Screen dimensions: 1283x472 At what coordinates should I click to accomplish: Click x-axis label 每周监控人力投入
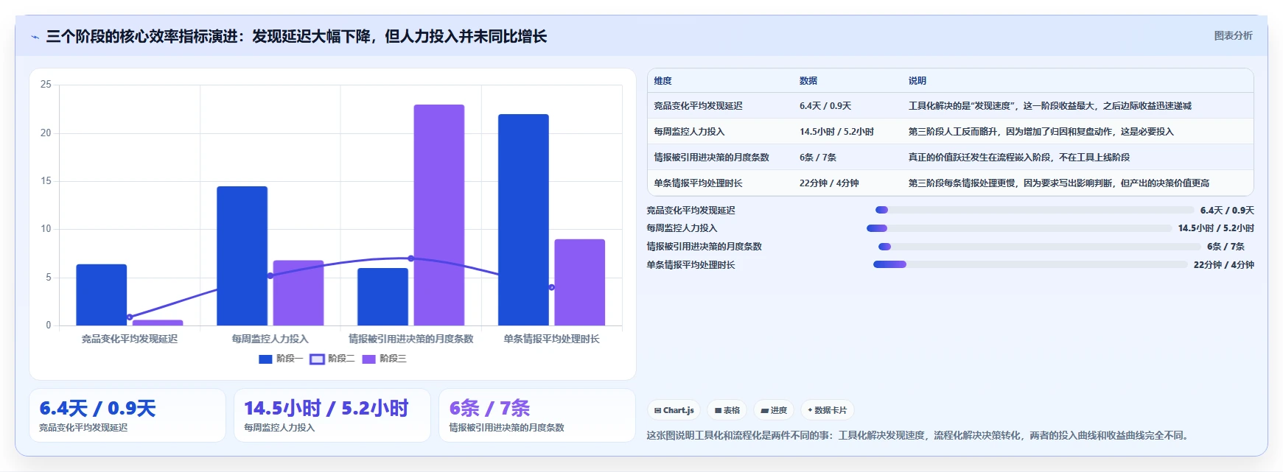pyautogui.click(x=270, y=339)
